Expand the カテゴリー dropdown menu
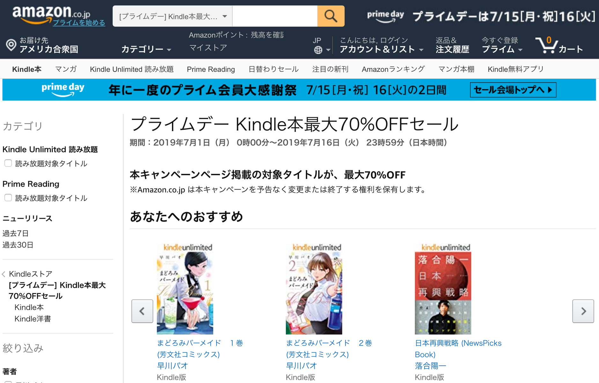This screenshot has width=599, height=383. (x=146, y=49)
